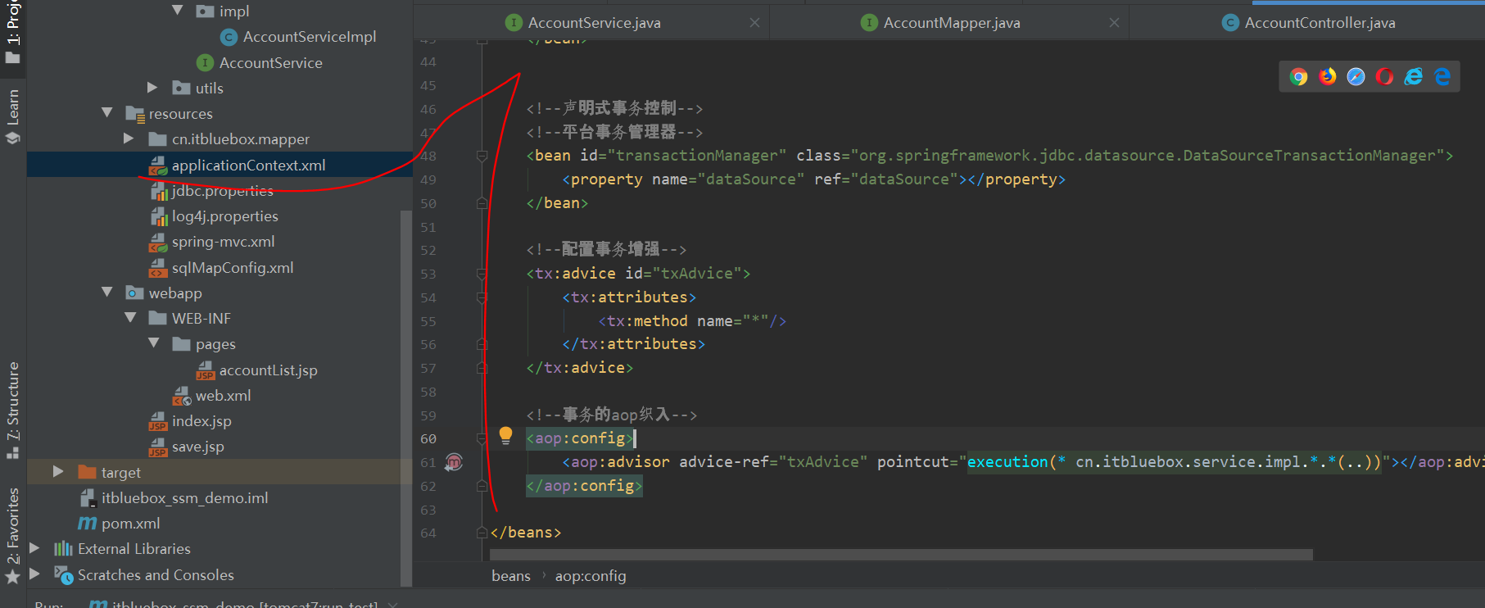Click the itbluebox_ssm_demo.iml file icon
Image resolution: width=1485 pixels, height=608 pixels.
[88, 497]
